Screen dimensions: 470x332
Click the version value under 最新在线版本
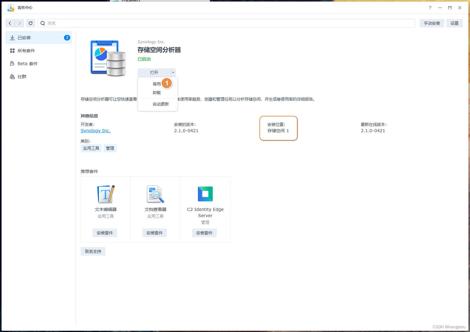pyautogui.click(x=373, y=131)
